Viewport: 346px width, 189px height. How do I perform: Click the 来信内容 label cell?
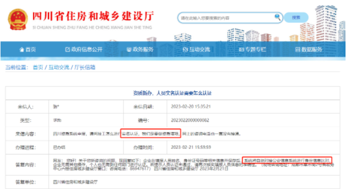pos(27,133)
